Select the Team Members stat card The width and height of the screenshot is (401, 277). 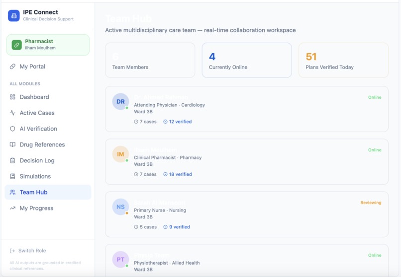coord(150,60)
